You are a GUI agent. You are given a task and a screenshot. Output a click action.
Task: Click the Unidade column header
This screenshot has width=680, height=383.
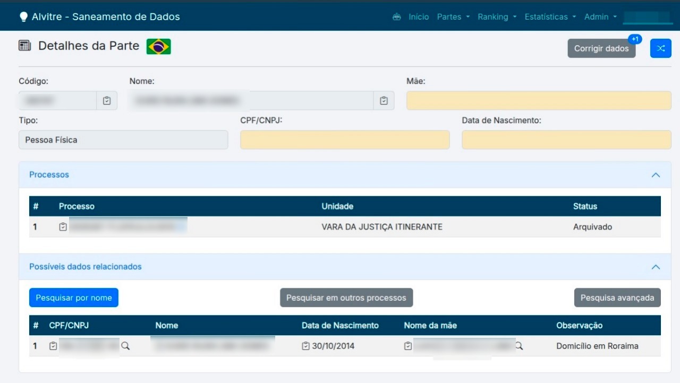pos(337,206)
